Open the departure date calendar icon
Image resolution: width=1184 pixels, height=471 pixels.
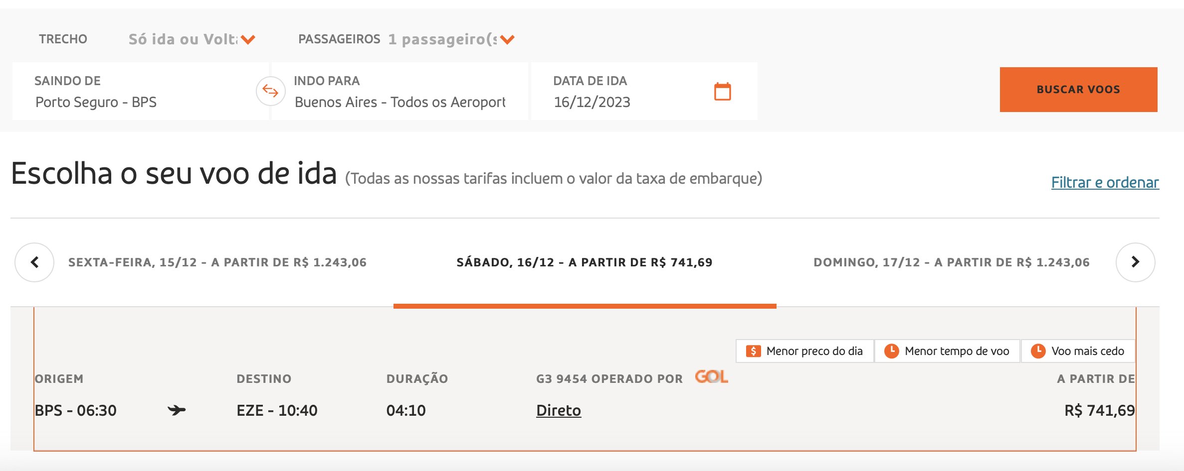coord(722,92)
